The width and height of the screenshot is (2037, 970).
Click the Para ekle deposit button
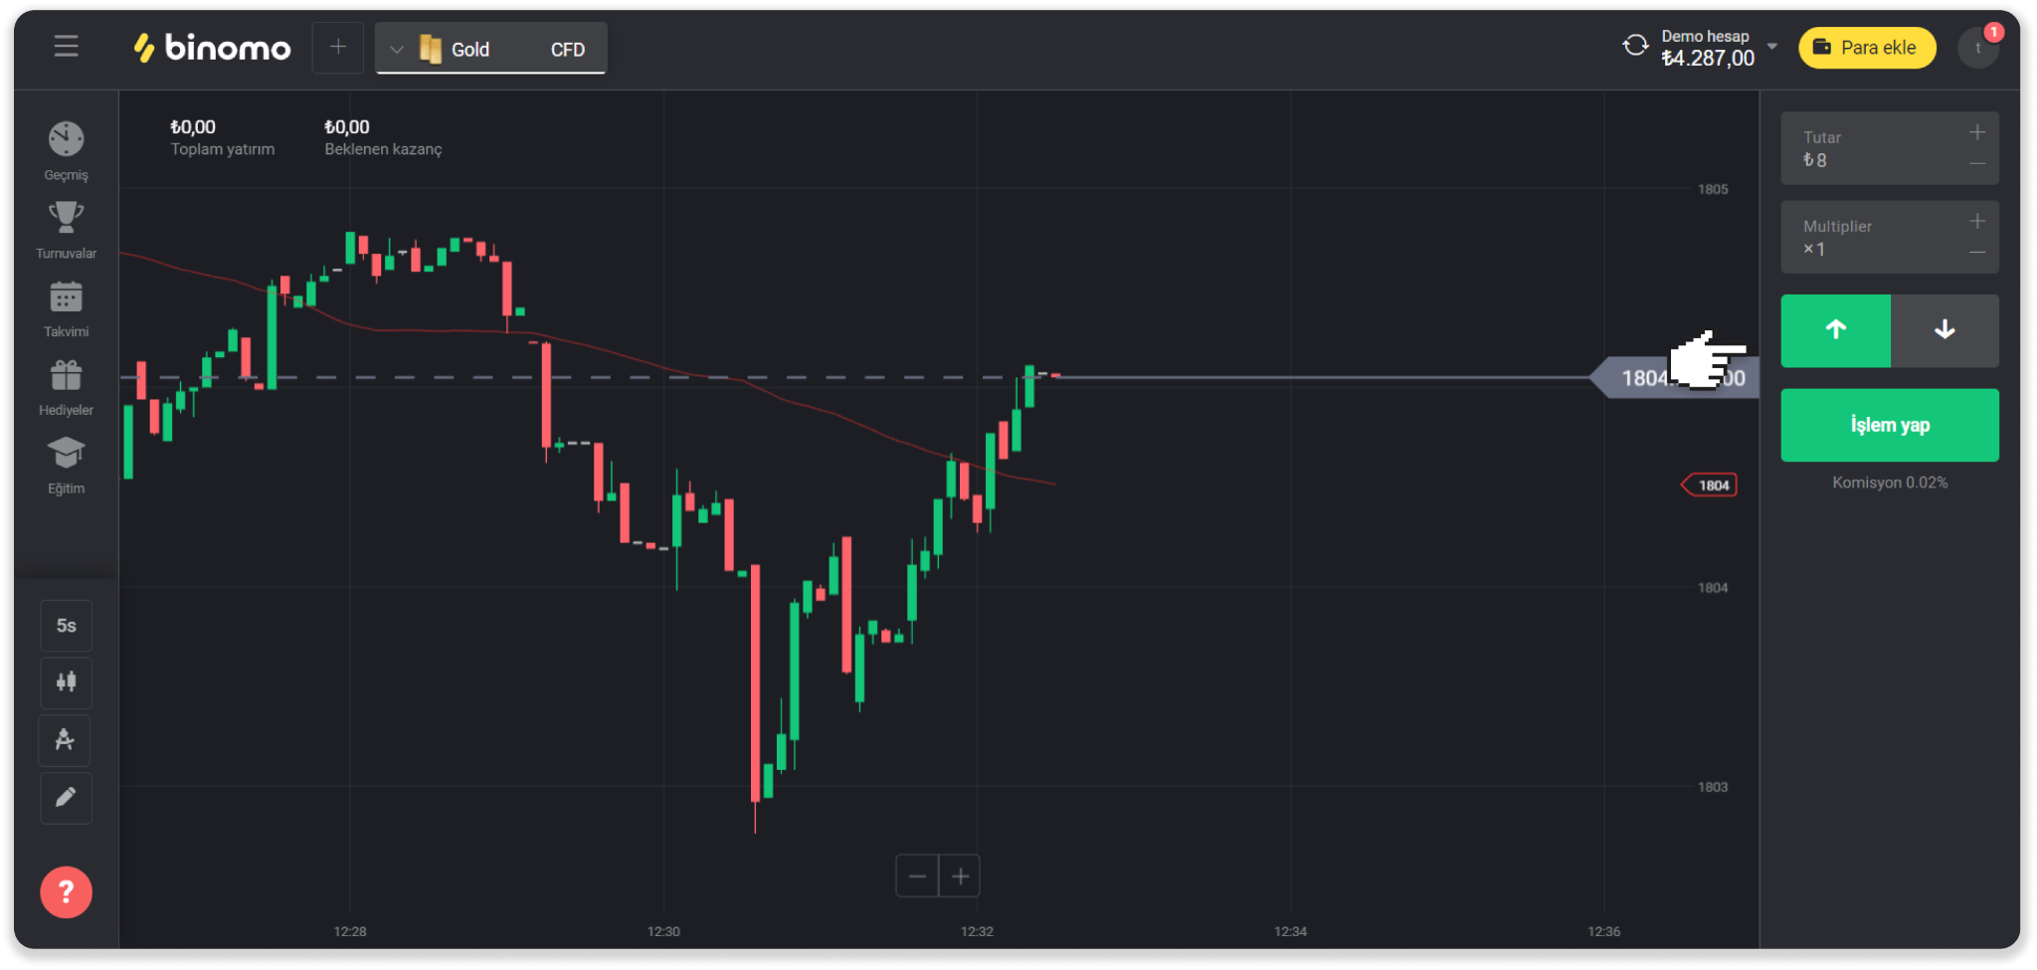[x=1867, y=48]
